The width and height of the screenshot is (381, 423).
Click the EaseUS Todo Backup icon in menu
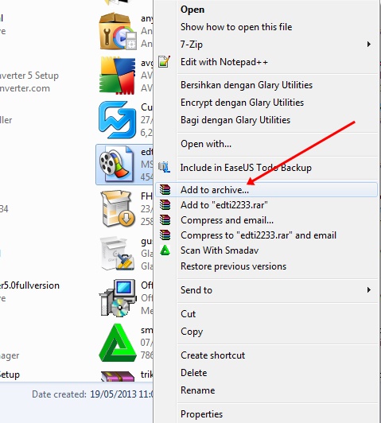click(164, 167)
